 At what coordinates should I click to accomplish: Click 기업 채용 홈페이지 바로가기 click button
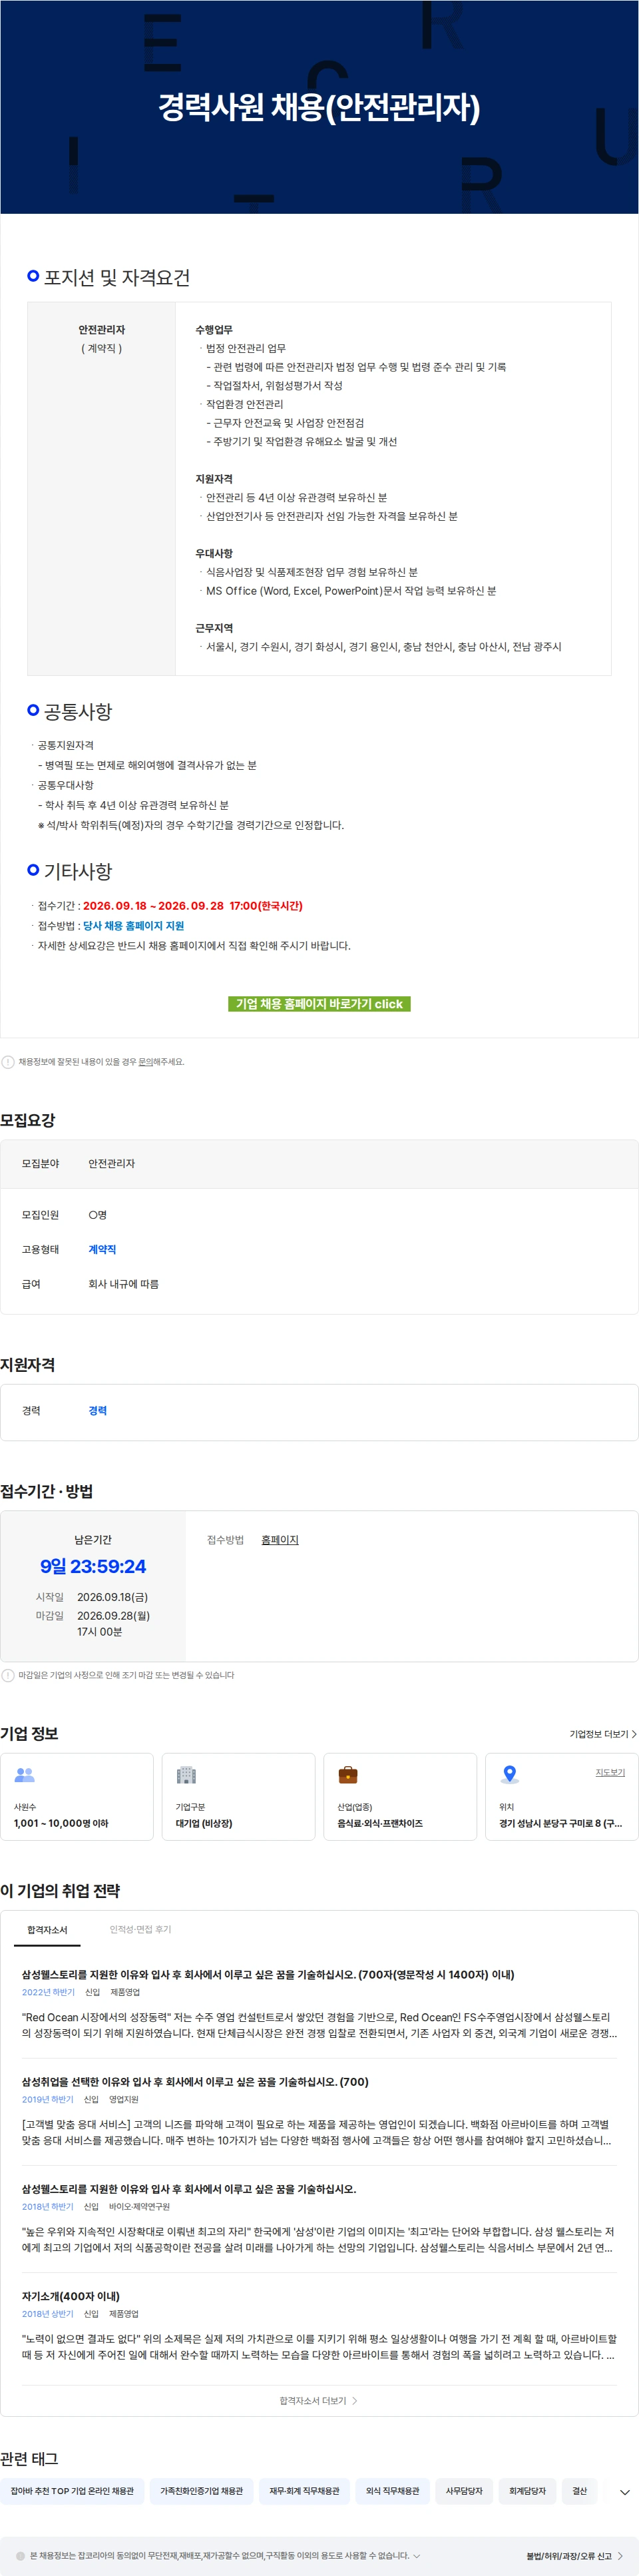pos(319,1003)
